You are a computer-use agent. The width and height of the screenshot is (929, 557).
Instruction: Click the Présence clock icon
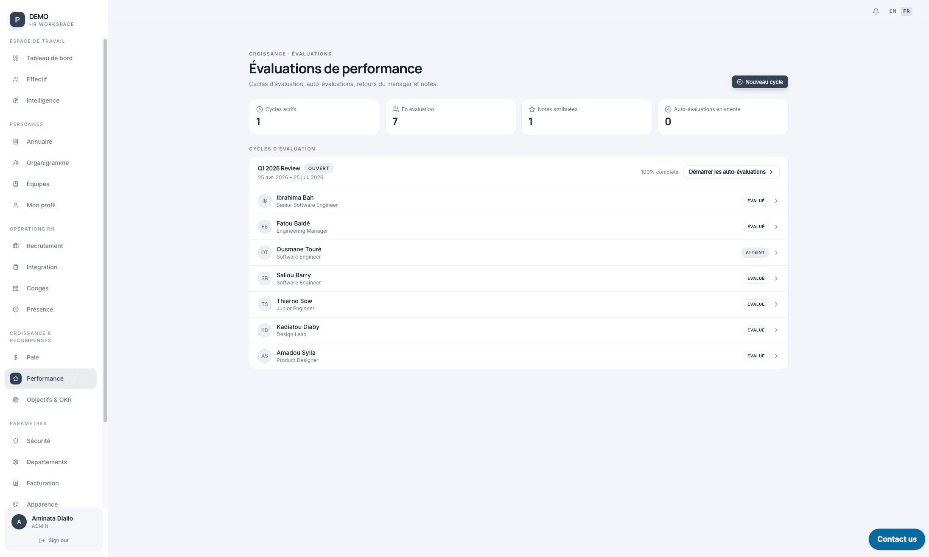tap(16, 309)
